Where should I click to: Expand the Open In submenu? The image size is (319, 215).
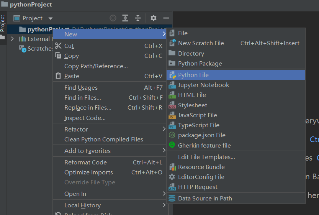[x=164, y=194]
